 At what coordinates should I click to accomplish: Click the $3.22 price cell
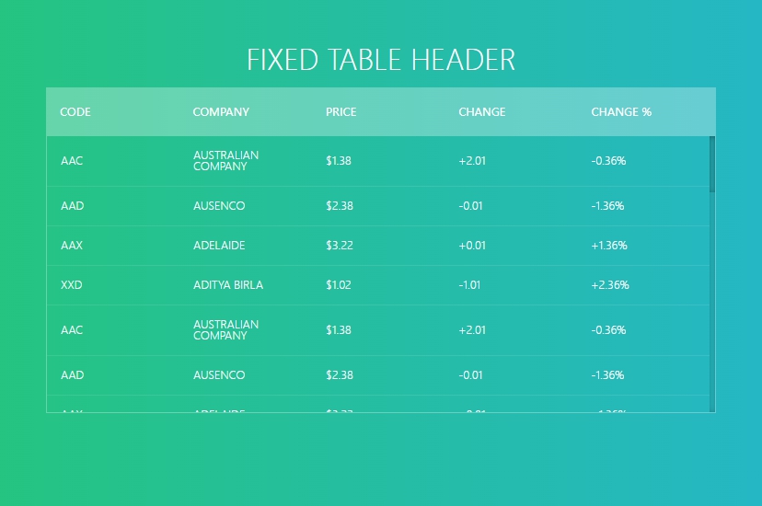[x=340, y=246]
